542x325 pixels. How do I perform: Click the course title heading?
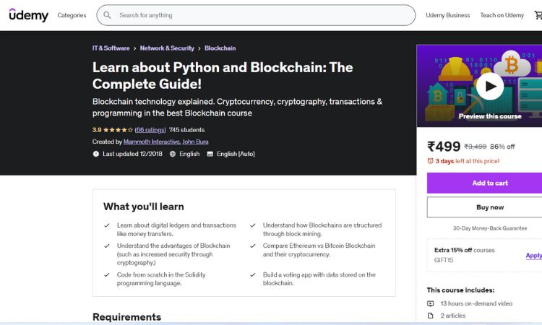223,76
